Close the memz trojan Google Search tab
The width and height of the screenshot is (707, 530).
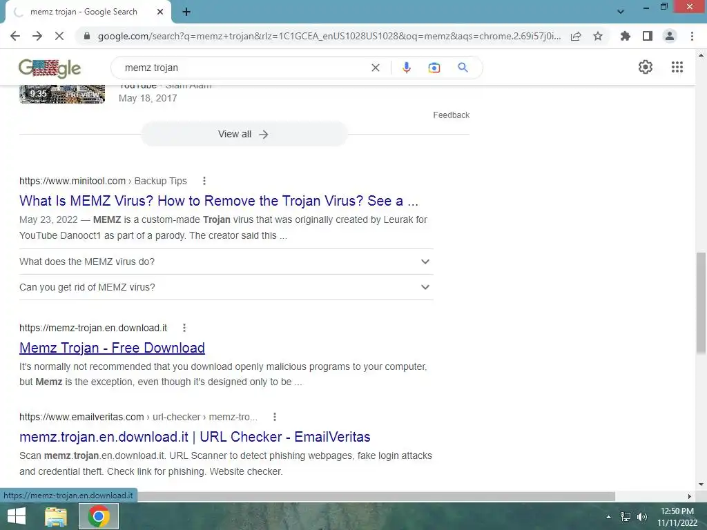coord(160,12)
